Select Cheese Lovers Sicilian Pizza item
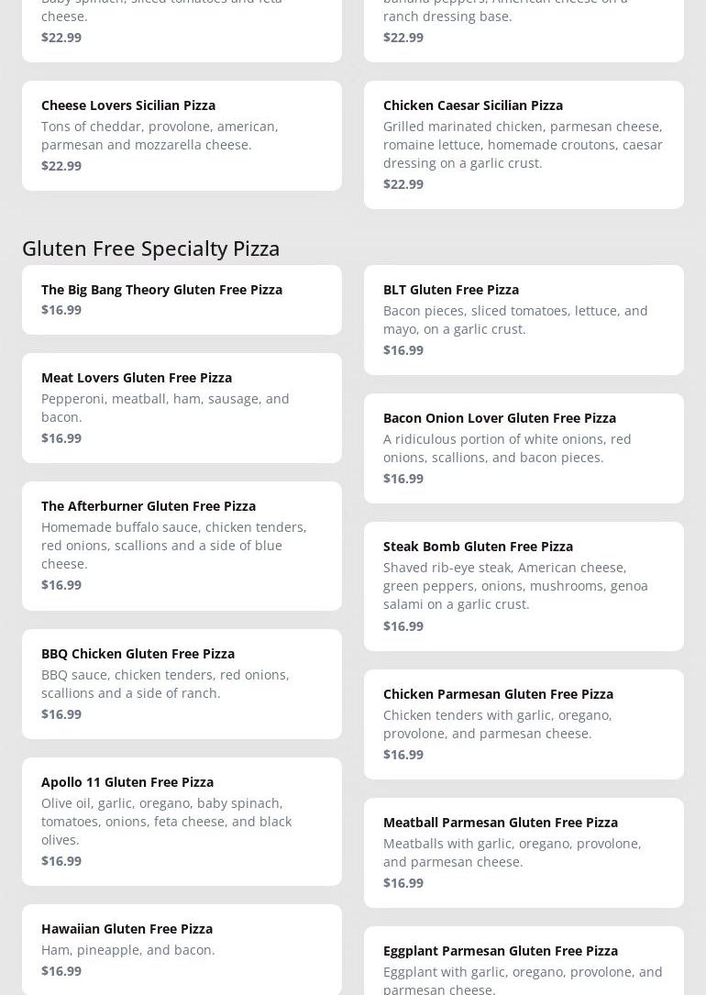The image size is (706, 995). click(128, 105)
